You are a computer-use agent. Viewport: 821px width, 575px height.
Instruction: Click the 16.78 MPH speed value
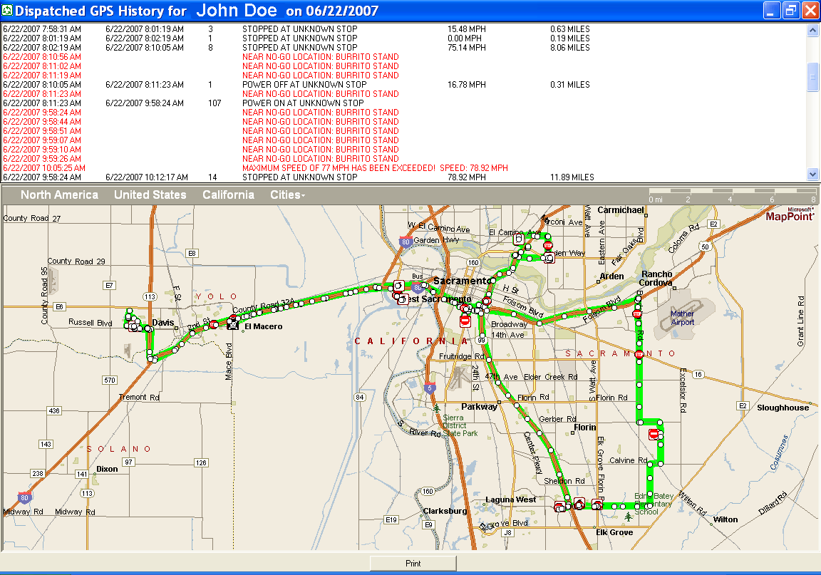[x=467, y=84]
